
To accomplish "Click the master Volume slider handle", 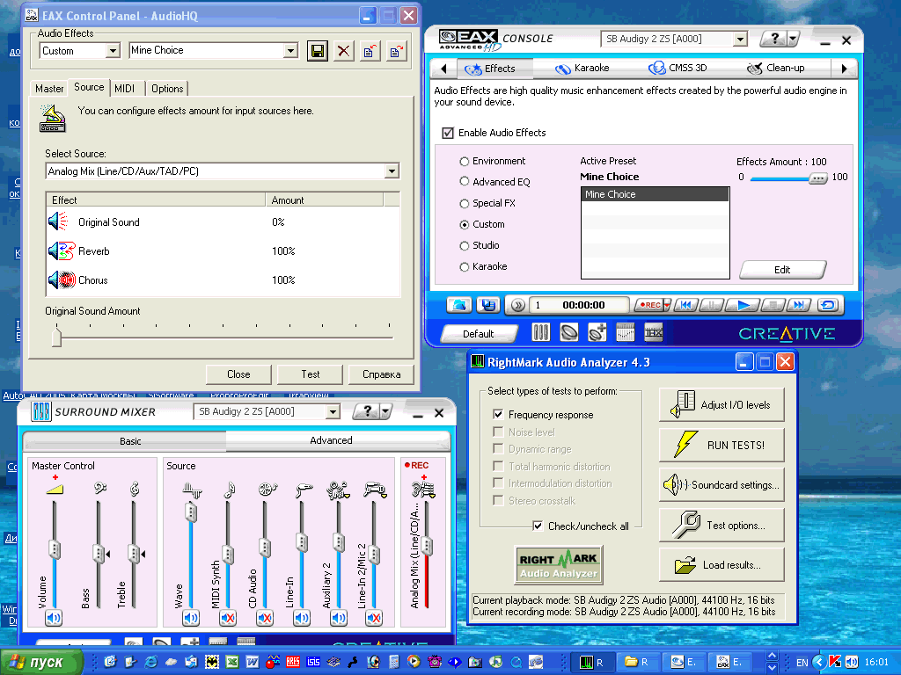I will [55, 549].
